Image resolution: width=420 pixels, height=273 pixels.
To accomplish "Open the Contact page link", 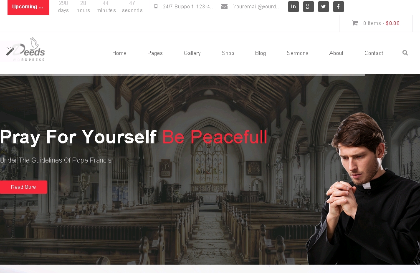I will pos(374,53).
